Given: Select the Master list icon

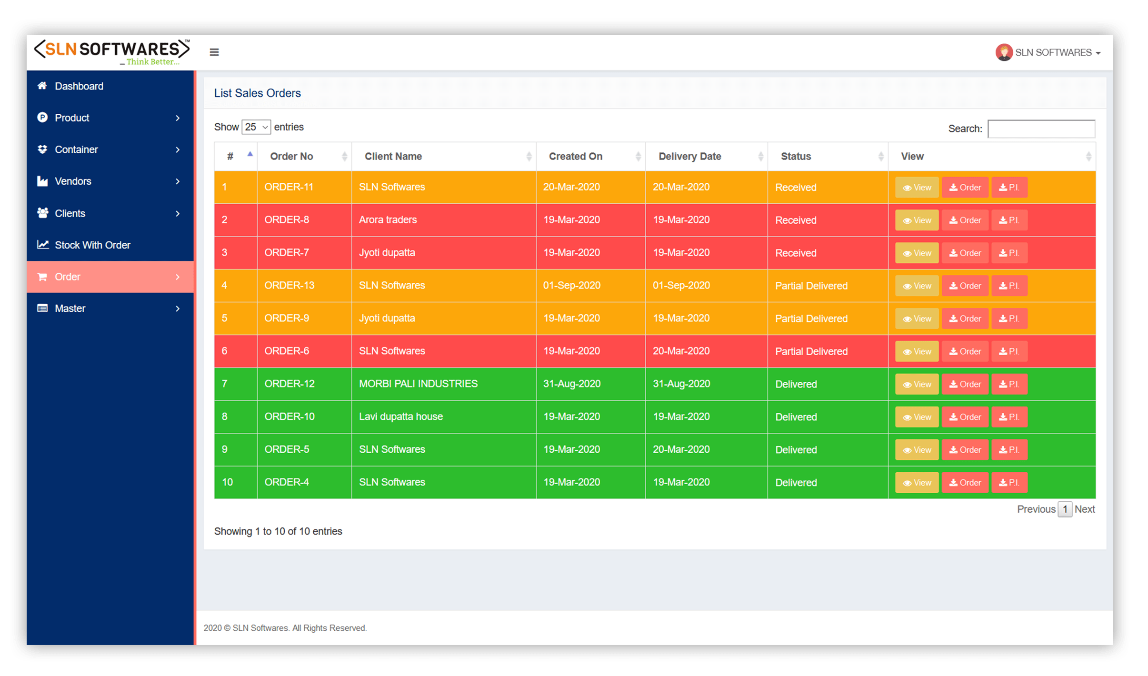Looking at the screenshot, I should click(42, 308).
